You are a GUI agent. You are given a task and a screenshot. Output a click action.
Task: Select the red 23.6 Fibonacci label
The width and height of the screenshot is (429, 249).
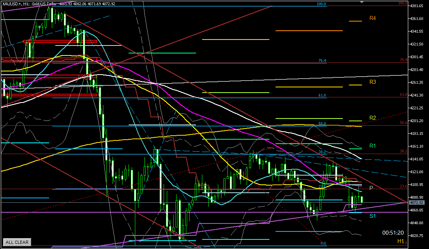click(403, 186)
